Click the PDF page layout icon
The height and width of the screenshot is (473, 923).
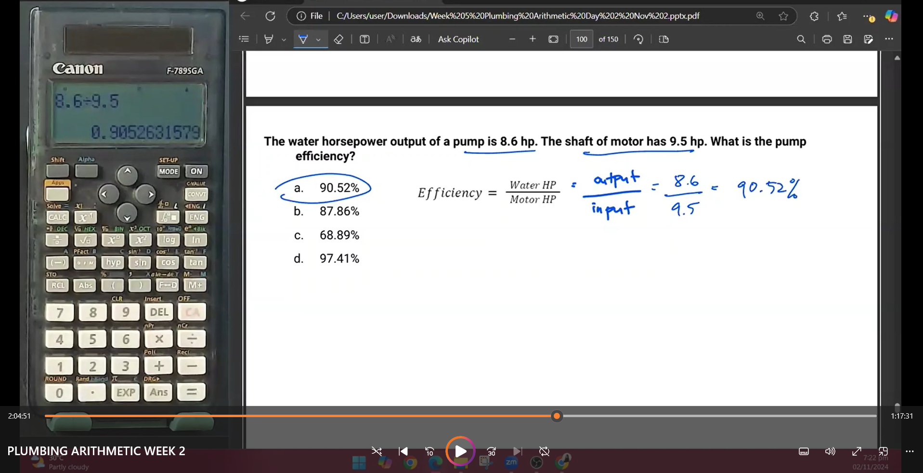(364, 39)
